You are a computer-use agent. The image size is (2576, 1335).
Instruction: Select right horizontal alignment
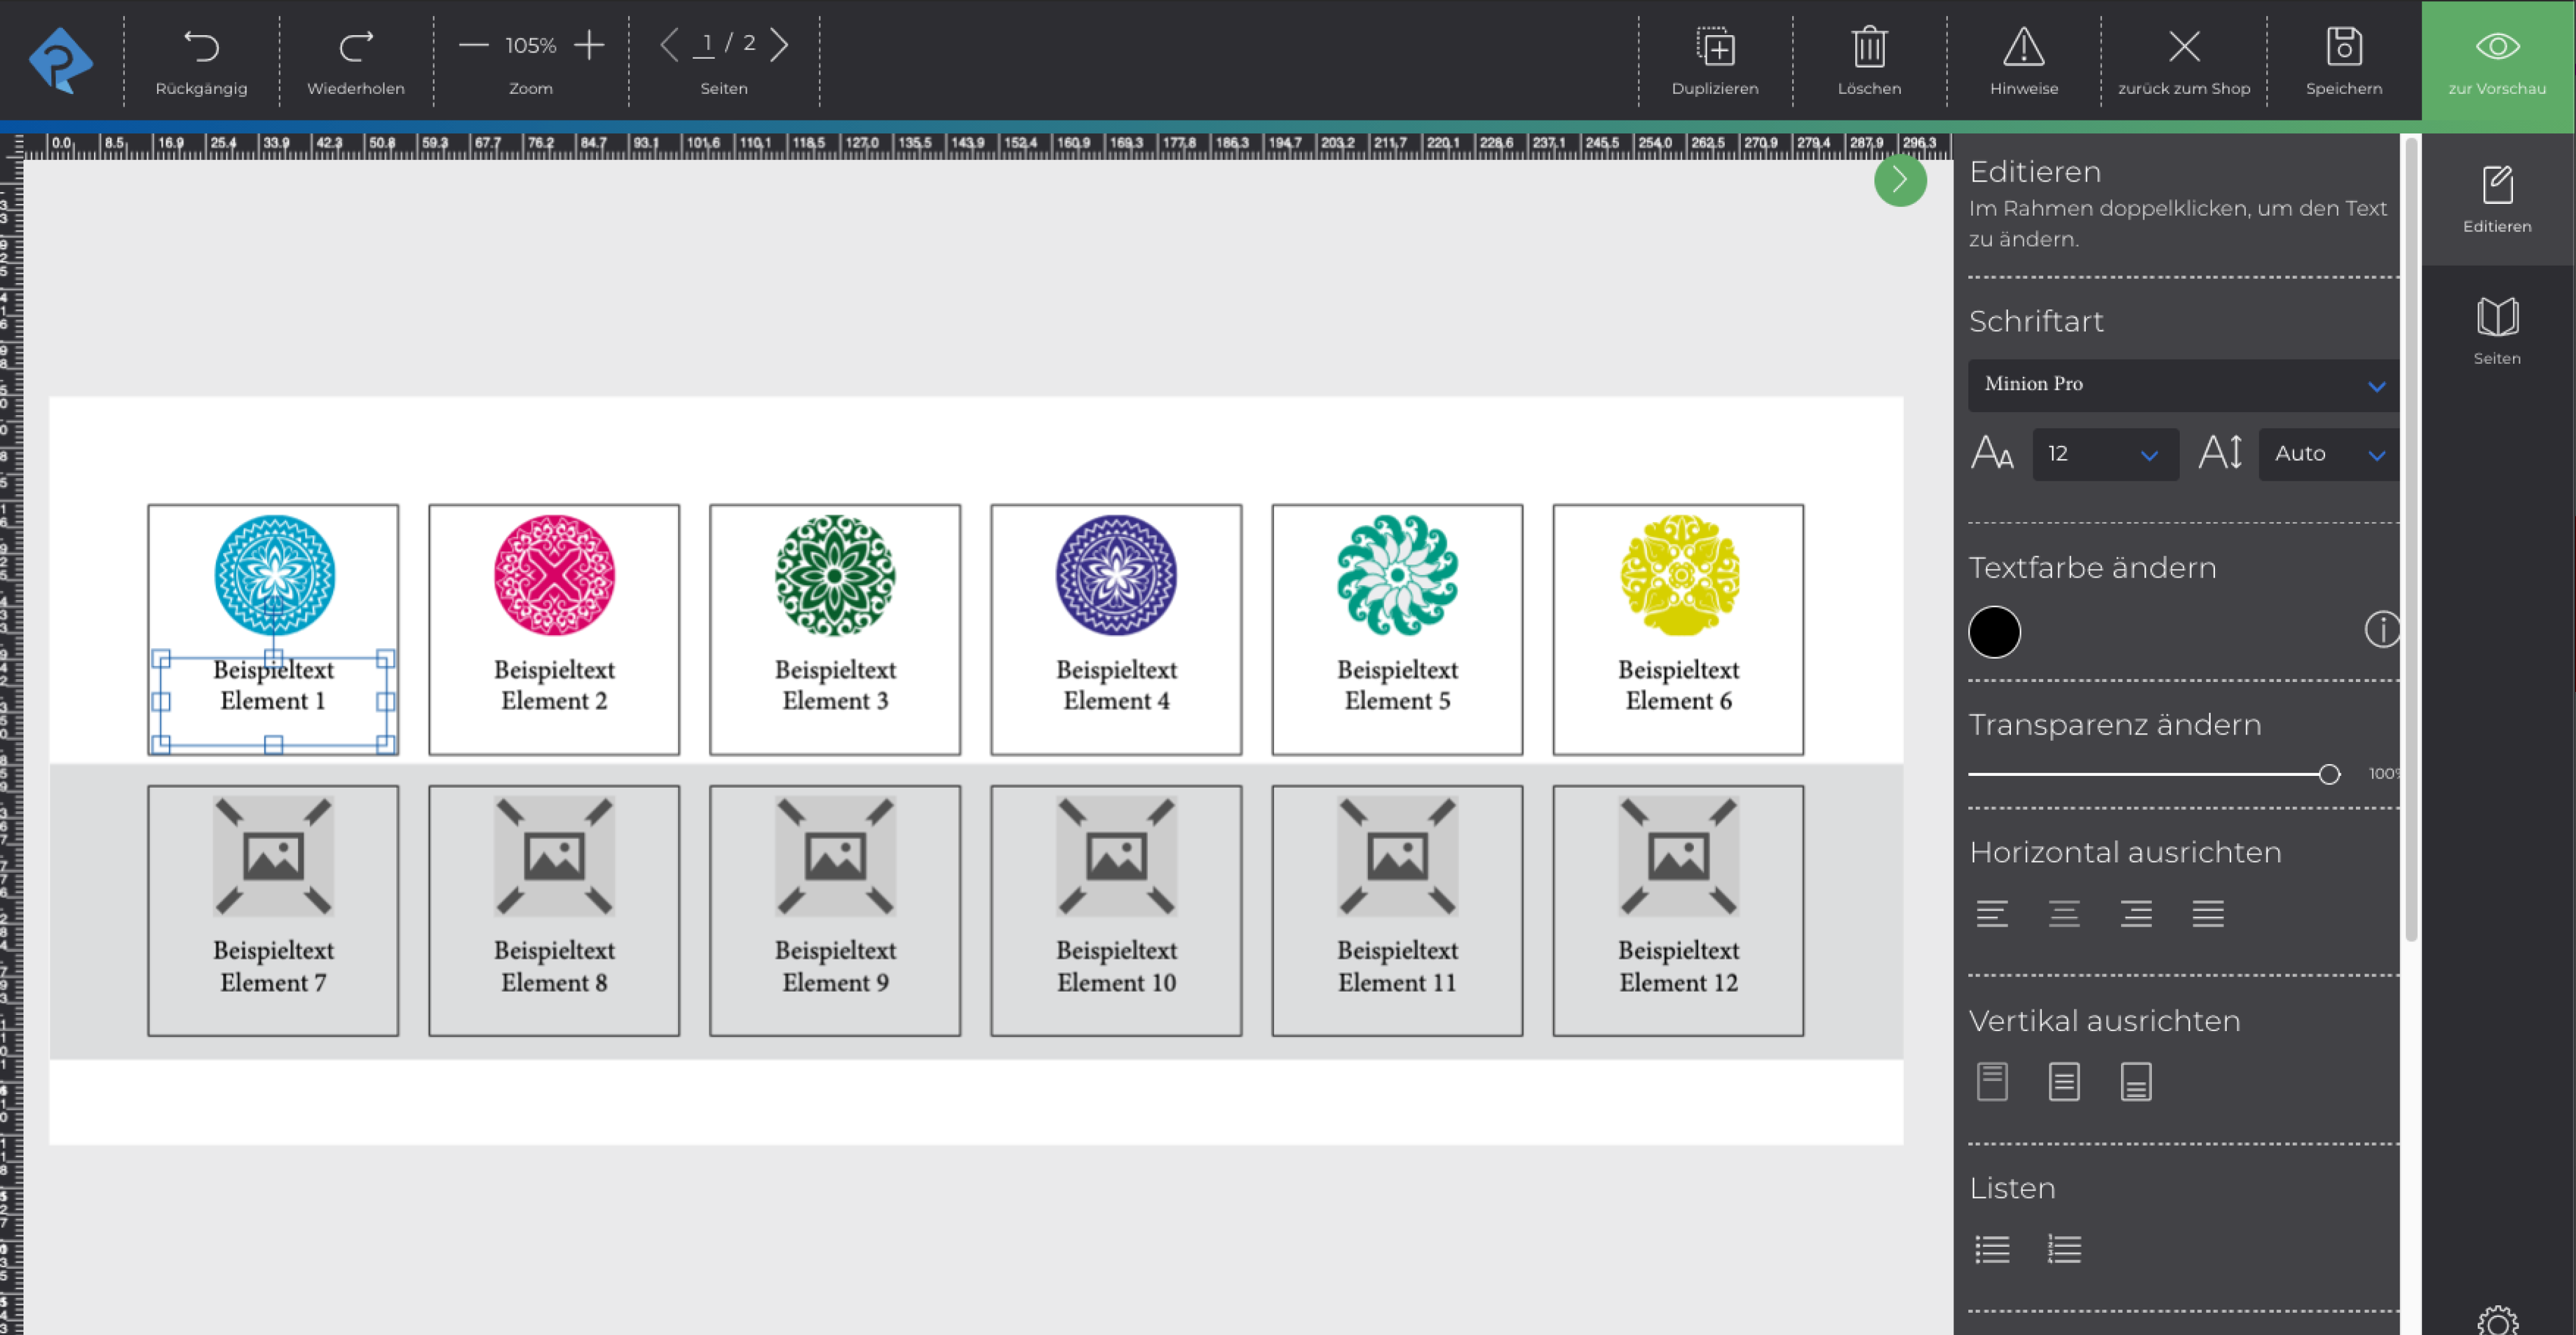pyautogui.click(x=2136, y=913)
